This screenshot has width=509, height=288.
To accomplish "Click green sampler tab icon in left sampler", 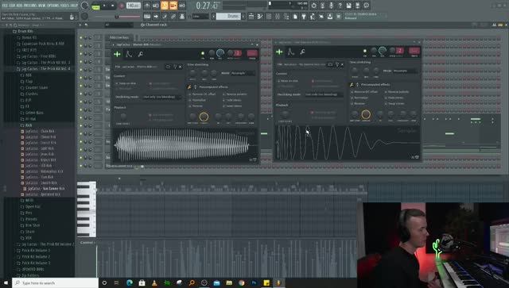I will pos(117,54).
